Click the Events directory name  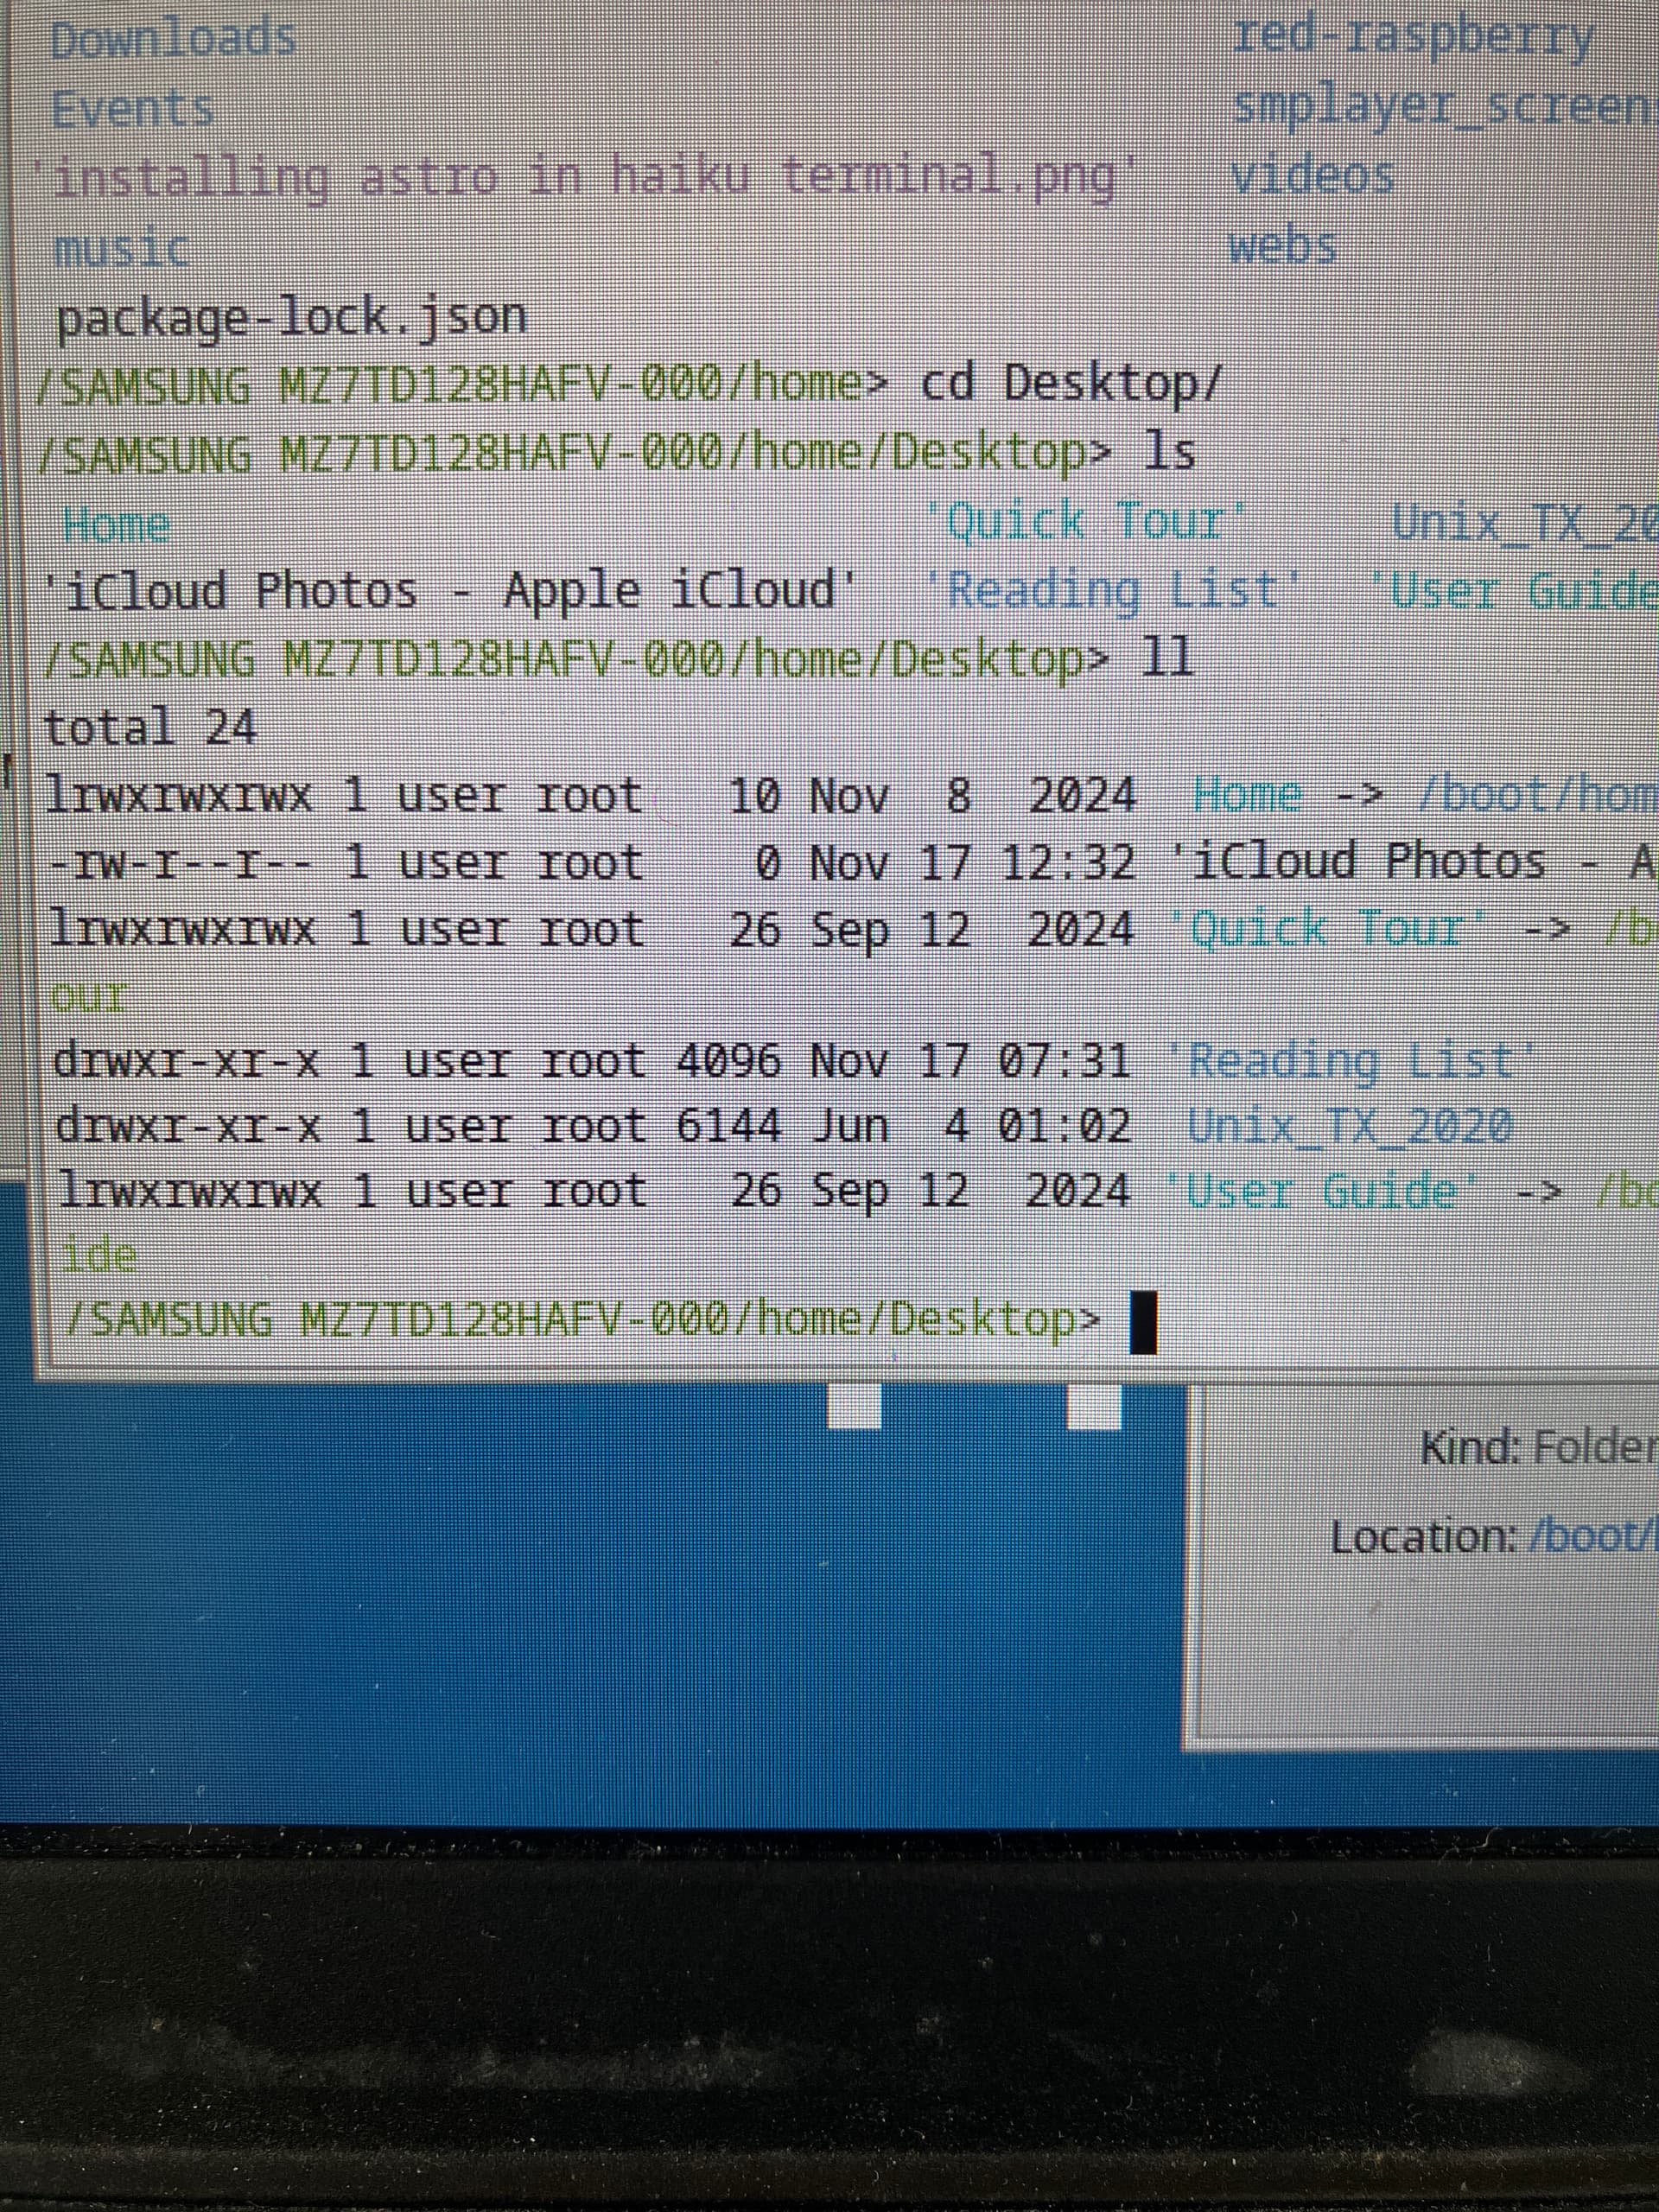132,108
